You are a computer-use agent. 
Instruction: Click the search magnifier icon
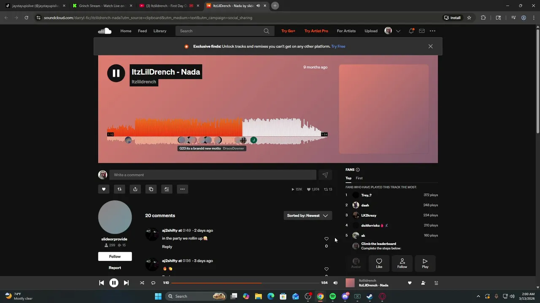point(266,31)
